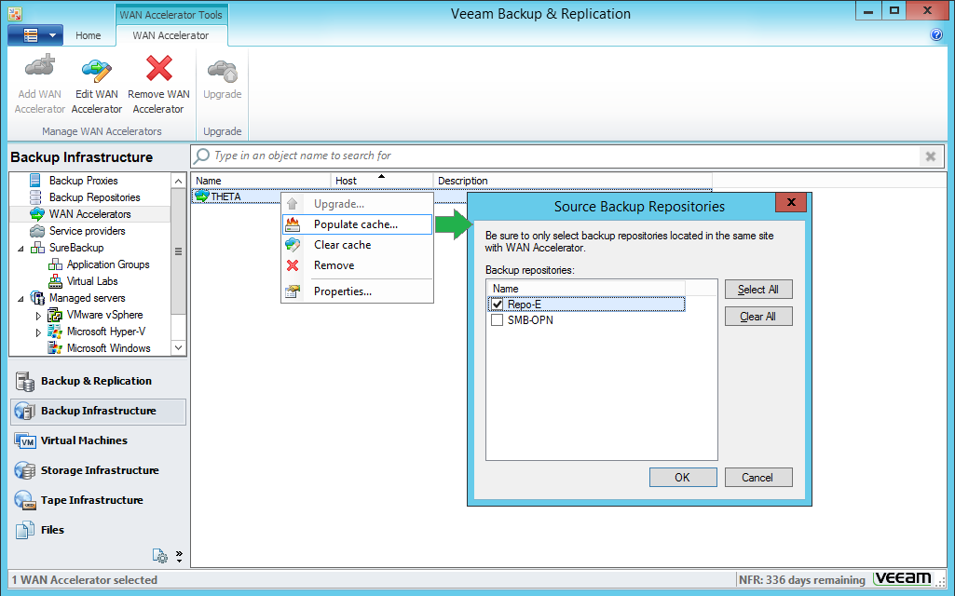Click the Microsoft Windows tree icon

pyautogui.click(x=55, y=347)
